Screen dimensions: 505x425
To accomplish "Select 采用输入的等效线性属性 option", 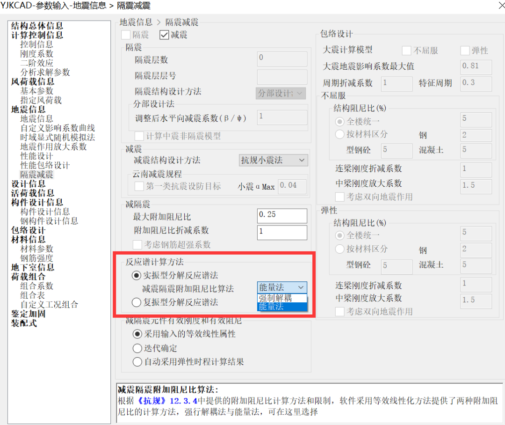I will point(137,334).
